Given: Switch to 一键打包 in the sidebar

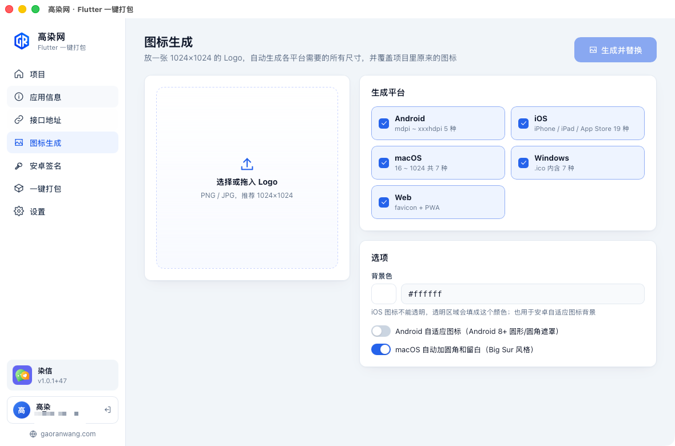Looking at the screenshot, I should click(x=62, y=189).
